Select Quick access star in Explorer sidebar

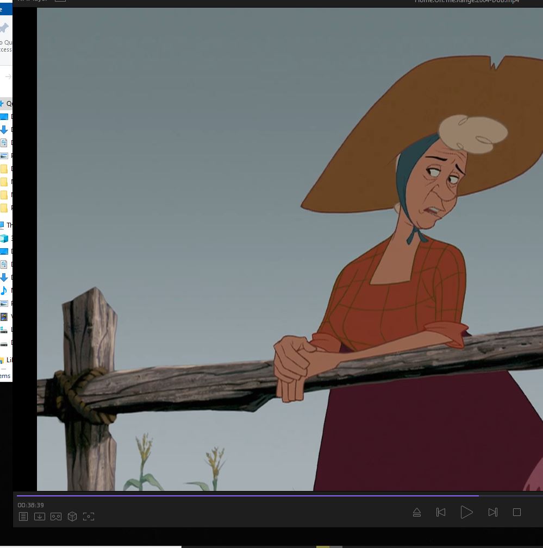click(4, 103)
